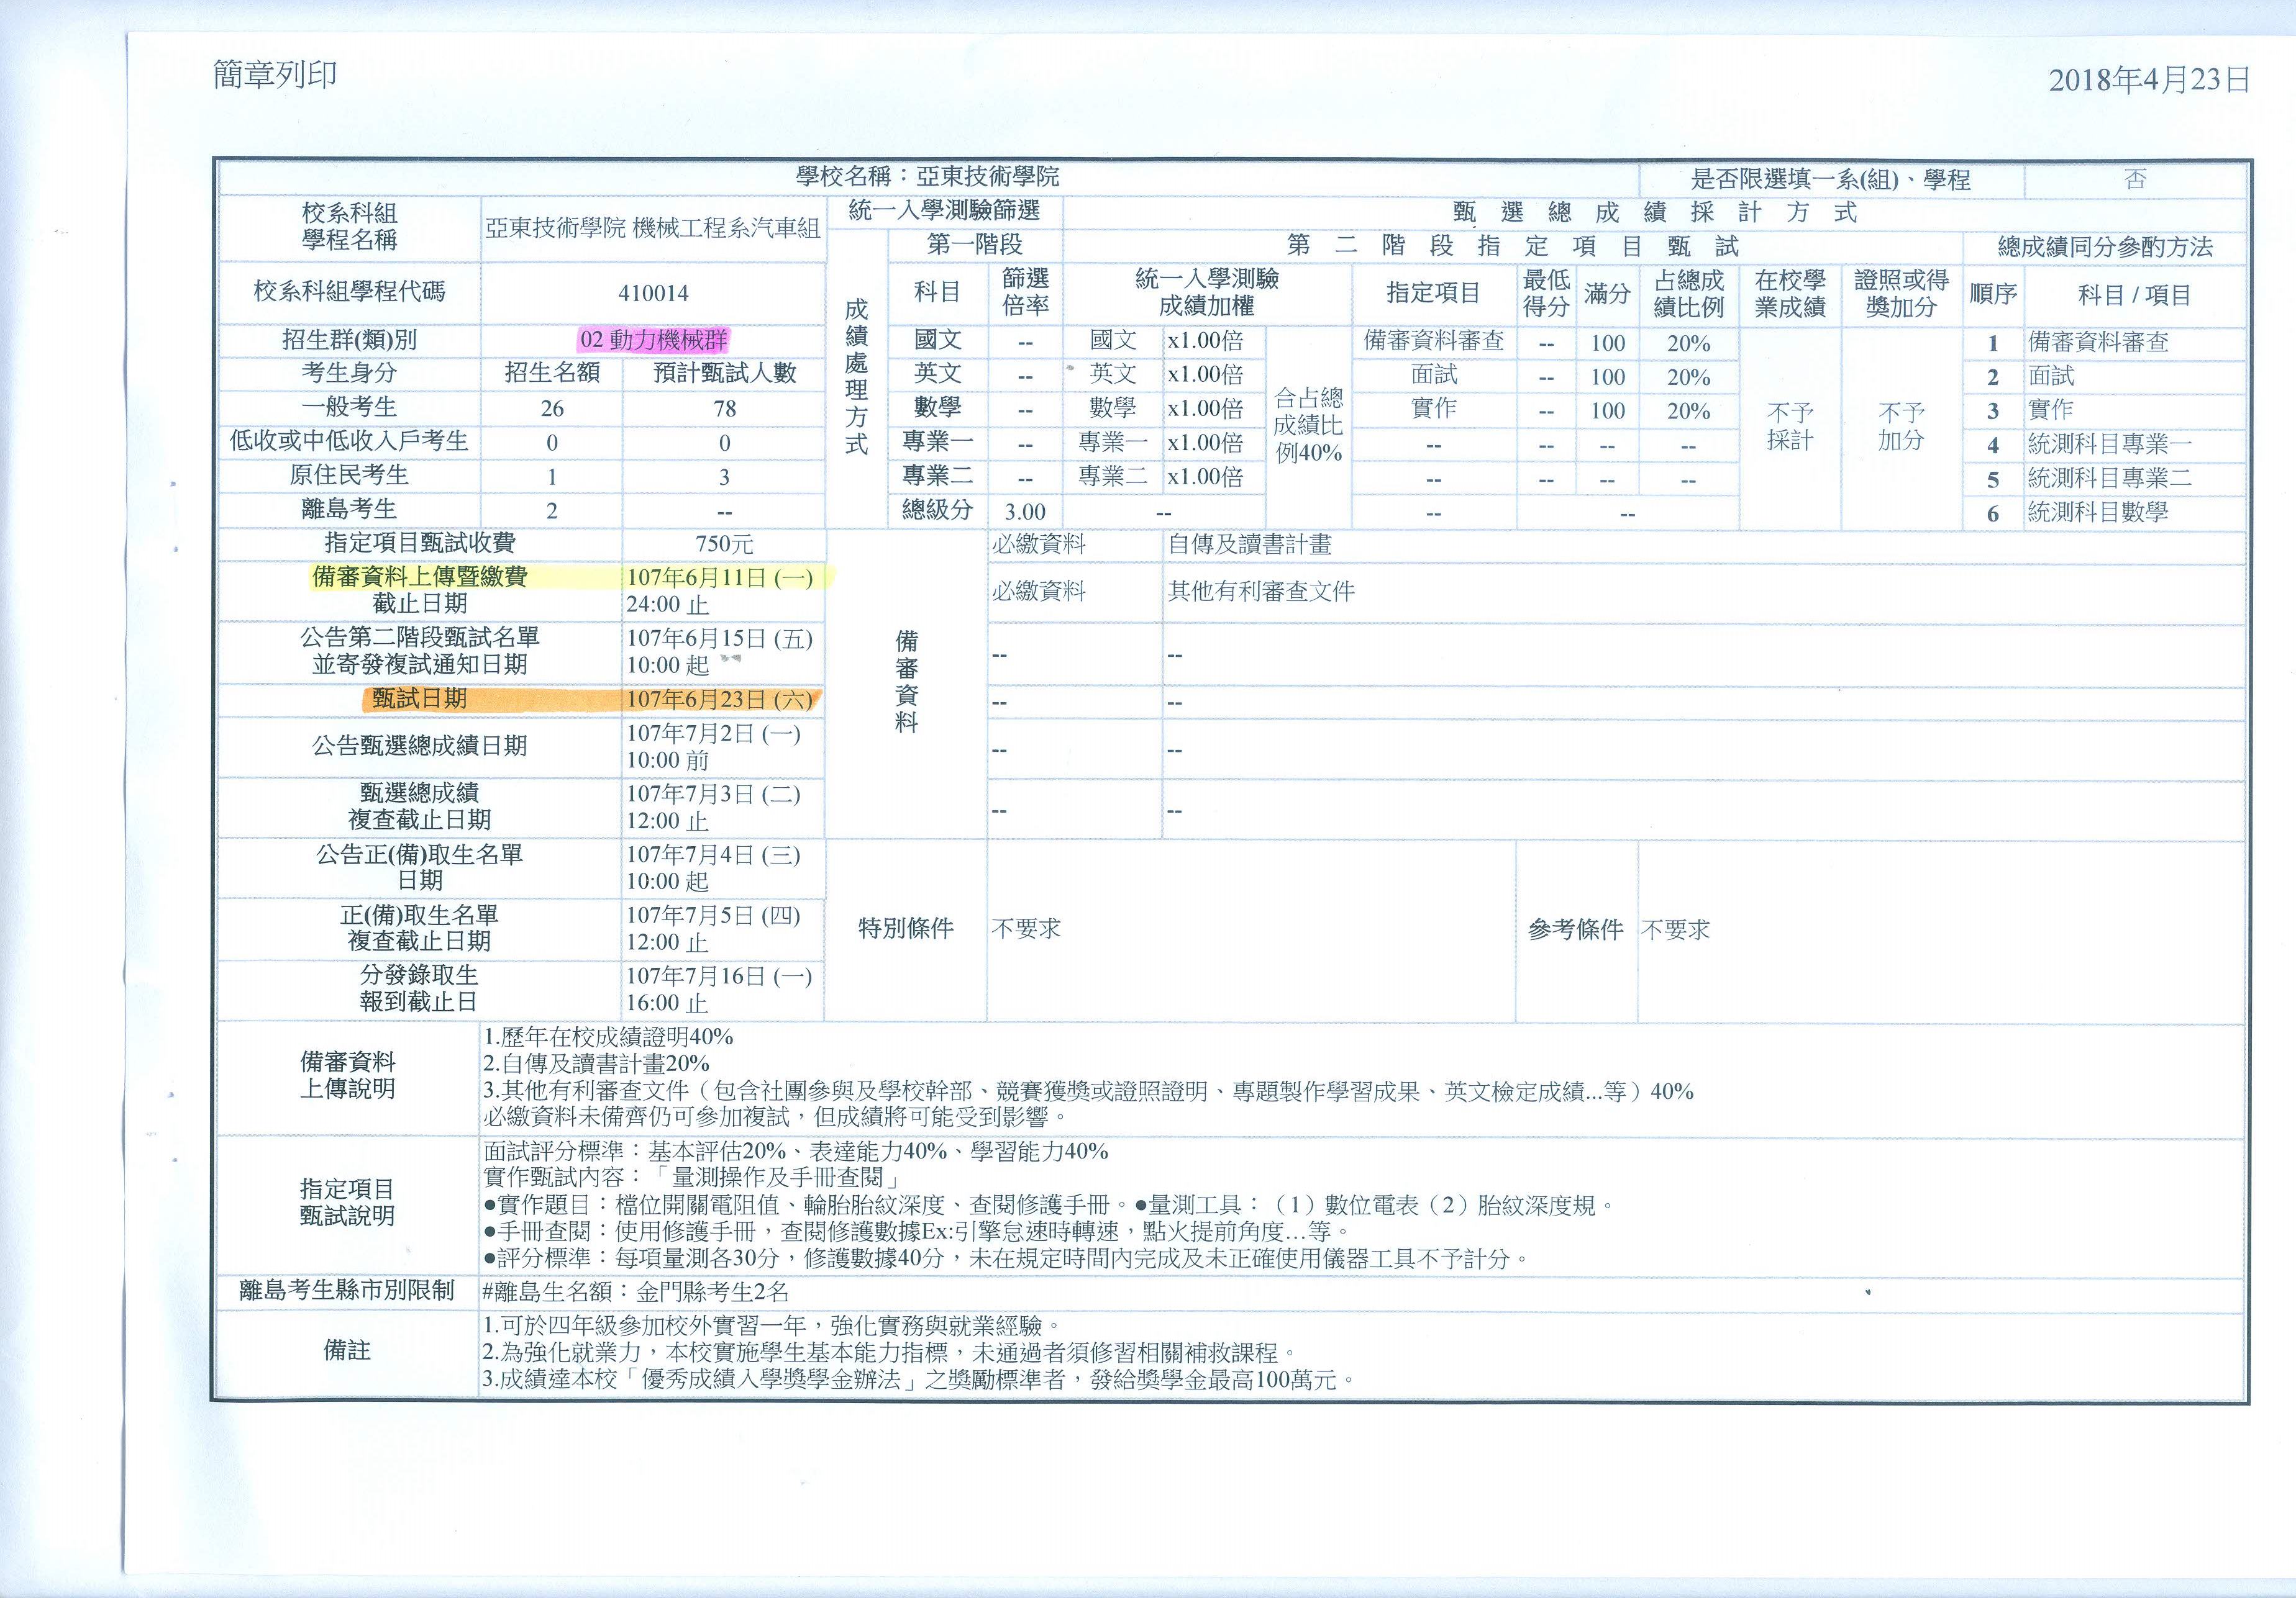Click the 統一入學測驗篩選 header

944,211
